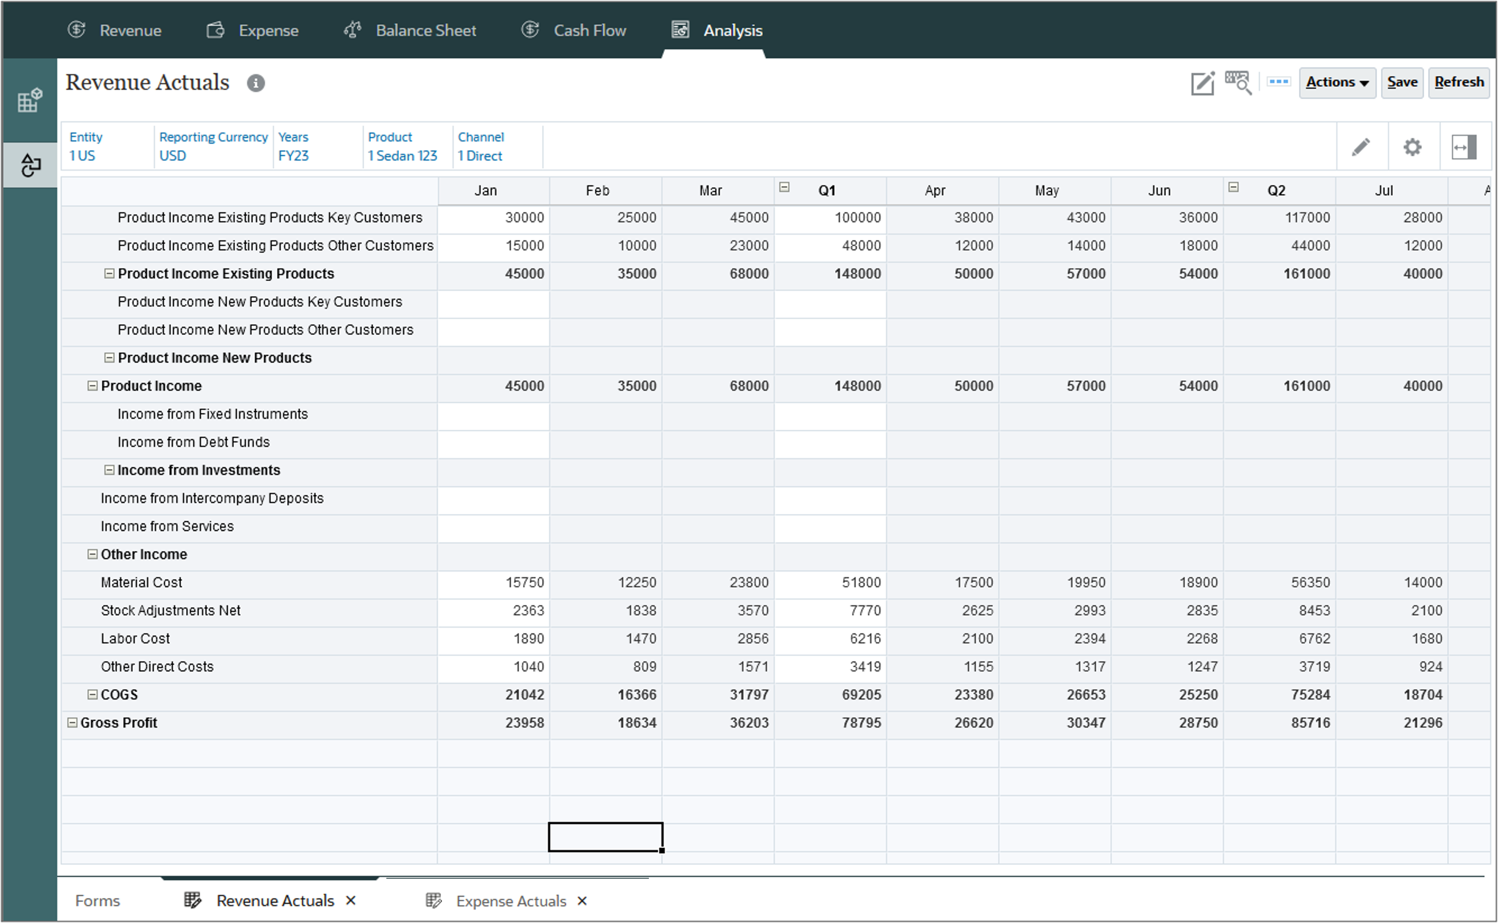
Task: Open the shapes sidebar icon
Action: [x=30, y=165]
